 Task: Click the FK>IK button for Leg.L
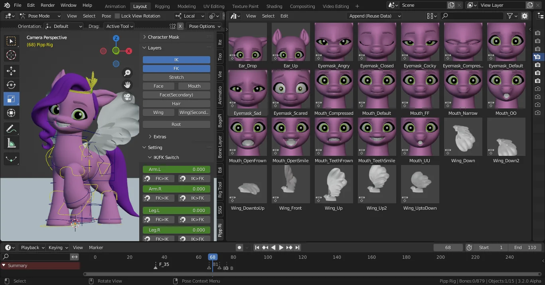(x=158, y=219)
